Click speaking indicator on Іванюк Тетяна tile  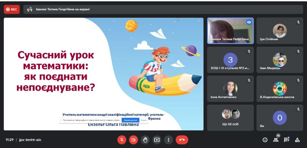[249, 22]
